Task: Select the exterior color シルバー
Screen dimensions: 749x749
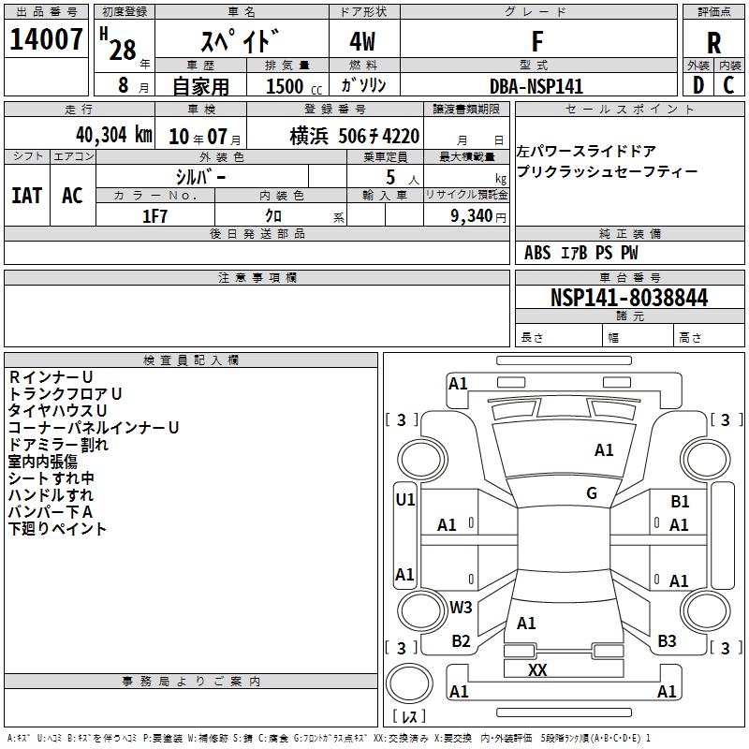Action: click(200, 177)
